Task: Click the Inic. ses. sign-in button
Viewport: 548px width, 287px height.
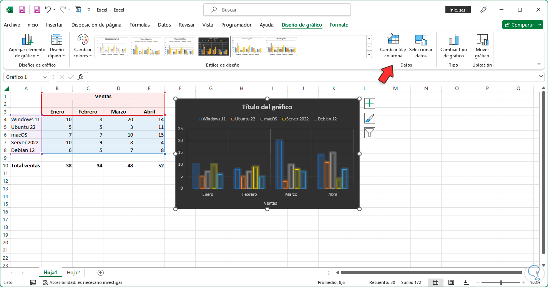Action: point(458,10)
